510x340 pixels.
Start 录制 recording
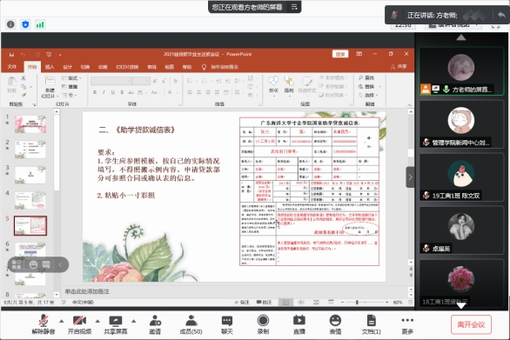click(263, 324)
